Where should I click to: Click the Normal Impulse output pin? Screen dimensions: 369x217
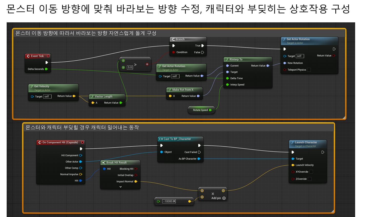tap(81, 174)
